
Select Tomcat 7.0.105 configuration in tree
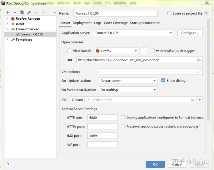[x=30, y=34]
